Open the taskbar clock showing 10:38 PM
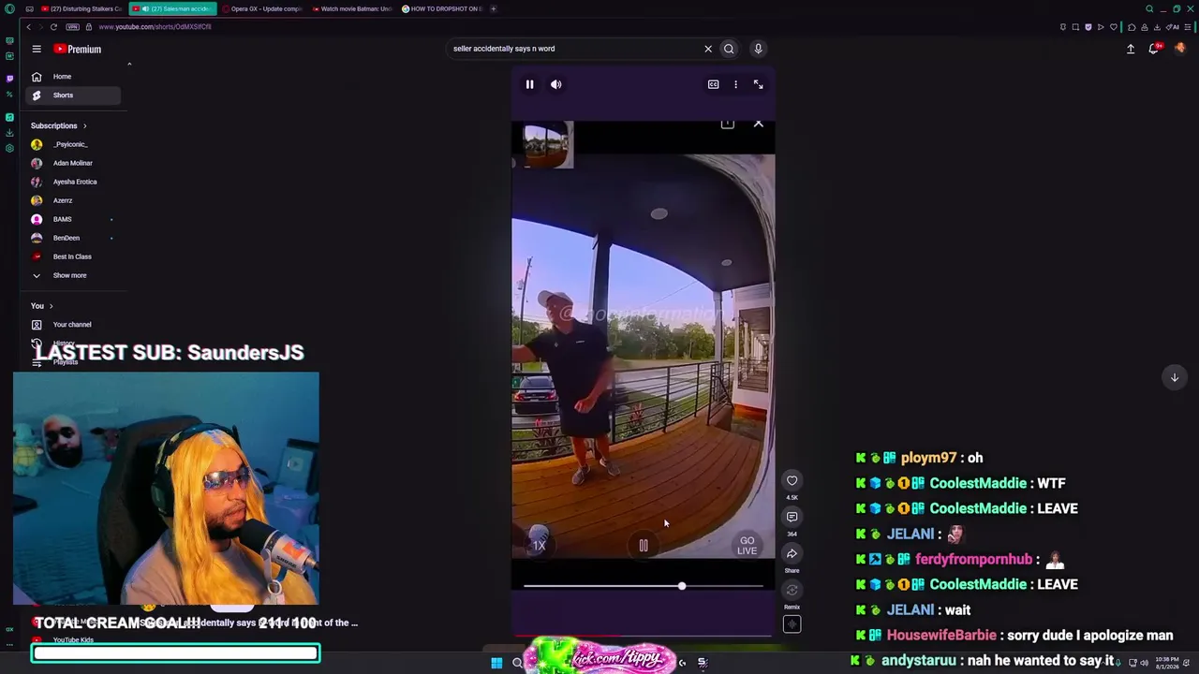Screen dimensions: 1199x674 click(1167, 663)
